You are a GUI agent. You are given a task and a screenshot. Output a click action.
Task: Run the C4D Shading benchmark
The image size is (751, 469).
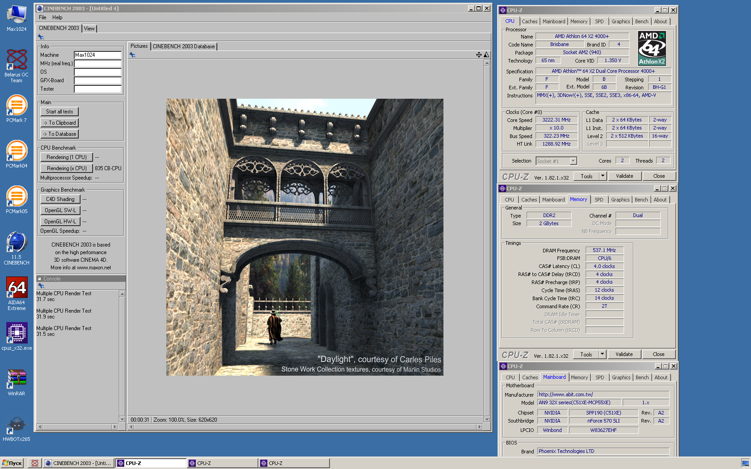click(x=60, y=199)
